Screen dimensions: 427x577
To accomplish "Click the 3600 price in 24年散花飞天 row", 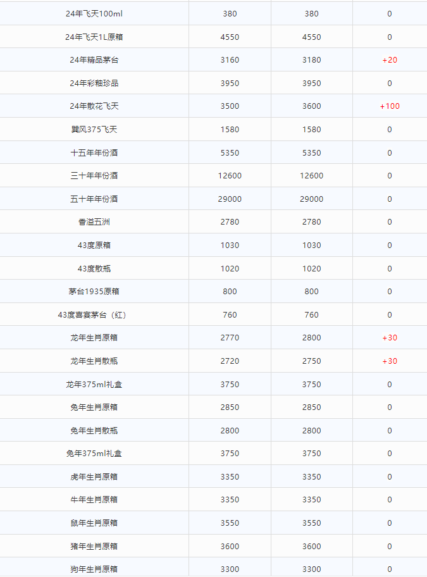I will (x=311, y=106).
